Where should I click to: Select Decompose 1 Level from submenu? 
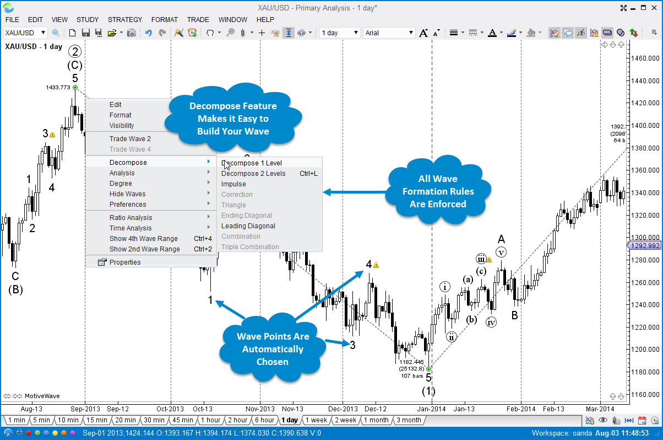click(270, 163)
